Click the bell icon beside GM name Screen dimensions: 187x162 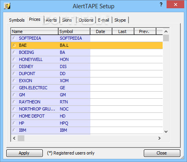point(14,95)
